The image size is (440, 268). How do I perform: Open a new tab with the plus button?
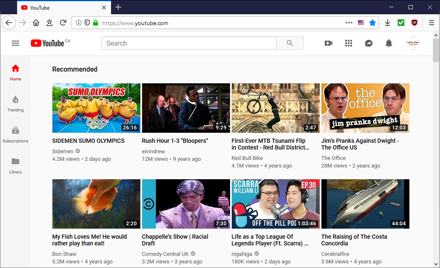point(118,7)
